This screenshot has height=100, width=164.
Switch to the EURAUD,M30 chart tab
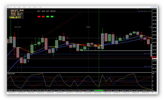tap(88, 93)
